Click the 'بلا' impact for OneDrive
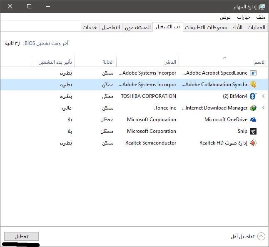This screenshot has width=269, height=247. click(x=70, y=120)
